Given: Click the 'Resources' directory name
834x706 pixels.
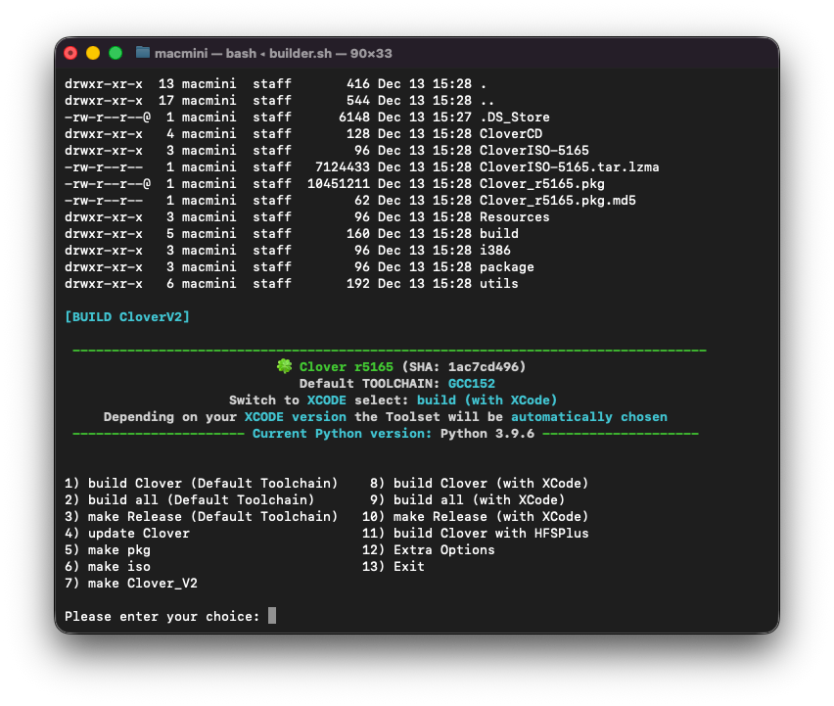Looking at the screenshot, I should coord(514,217).
